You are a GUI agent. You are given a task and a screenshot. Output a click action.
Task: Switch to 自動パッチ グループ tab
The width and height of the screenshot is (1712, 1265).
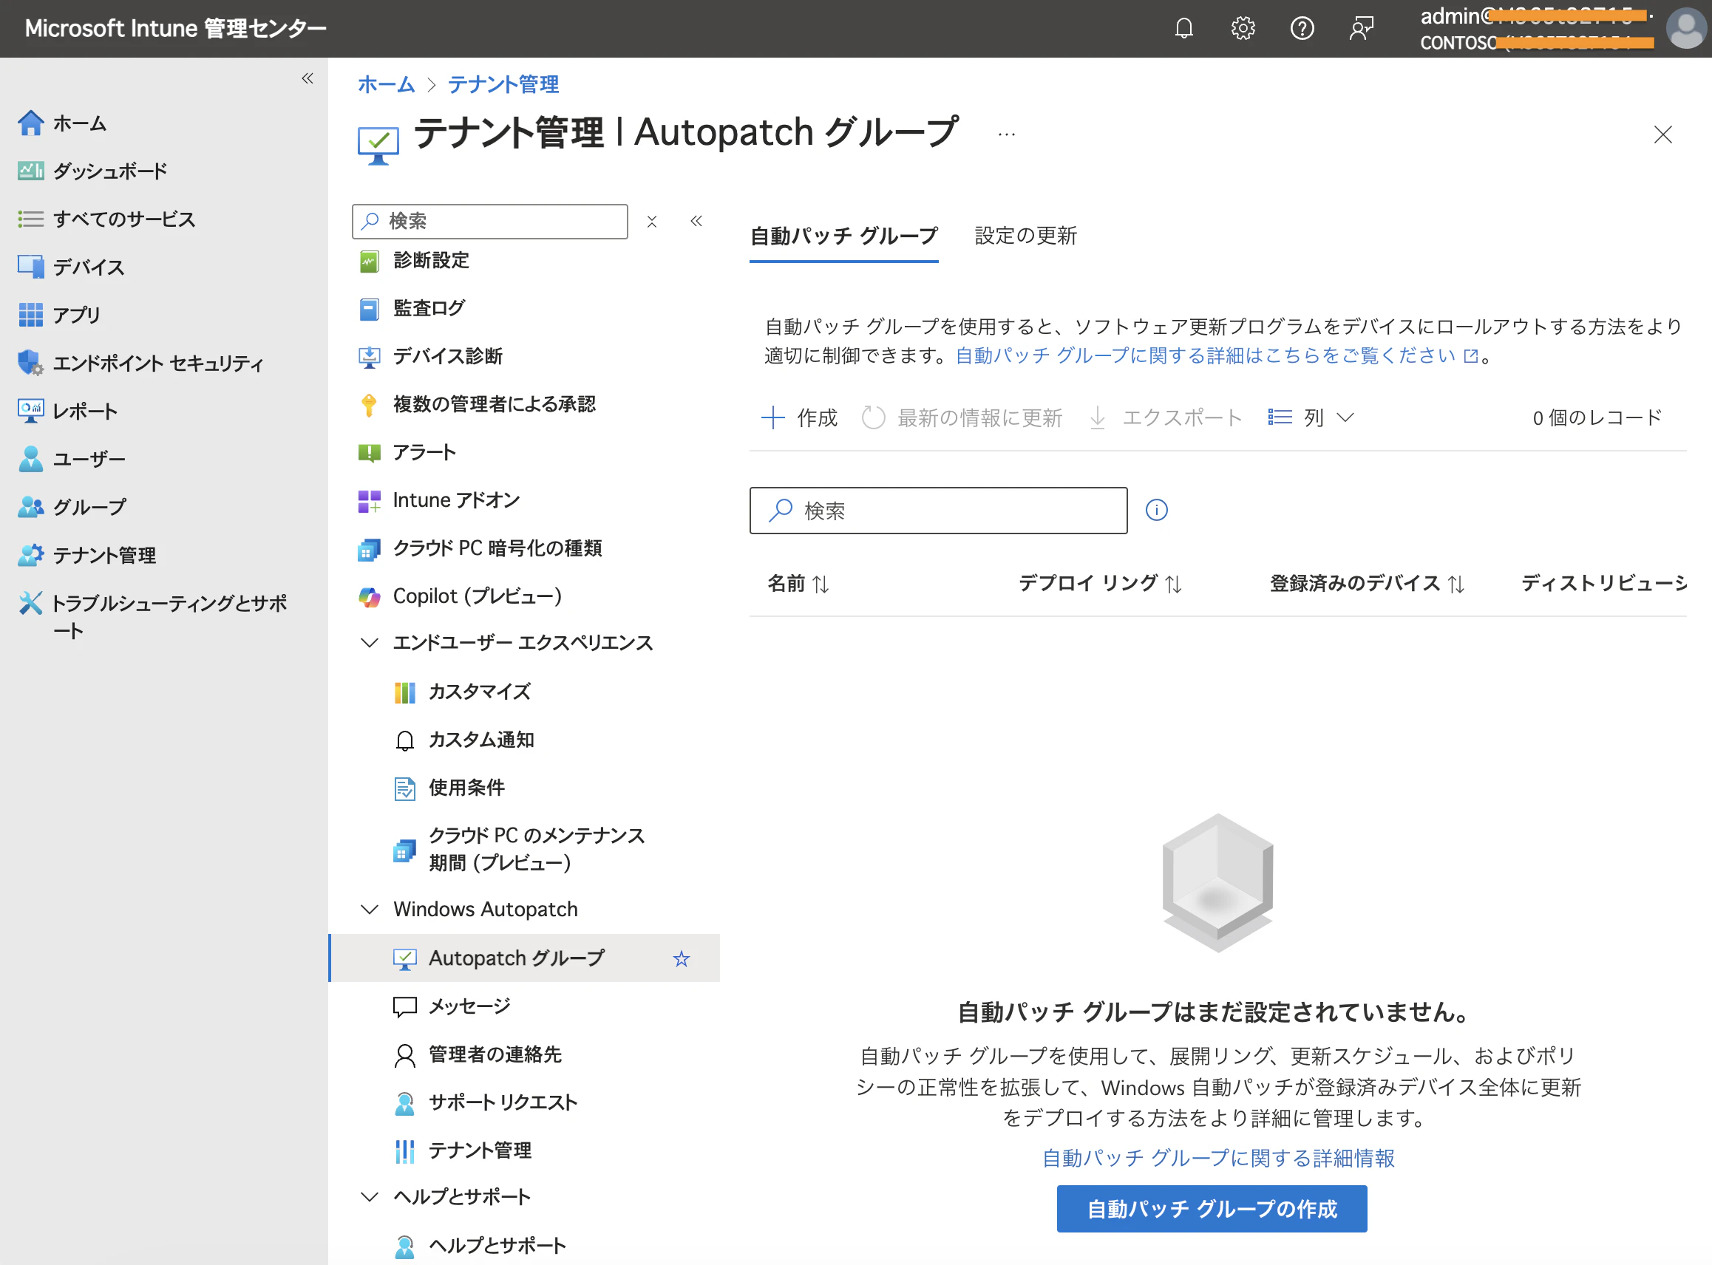(x=844, y=236)
